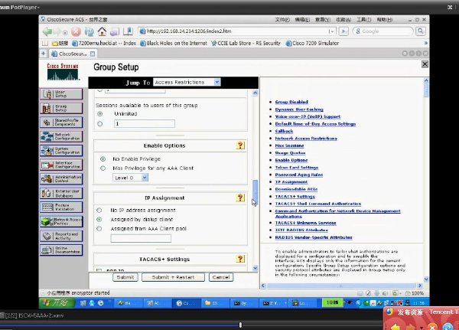Open Shared Profile Components in the sidebar
The width and height of the screenshot is (459, 330).
(61, 123)
